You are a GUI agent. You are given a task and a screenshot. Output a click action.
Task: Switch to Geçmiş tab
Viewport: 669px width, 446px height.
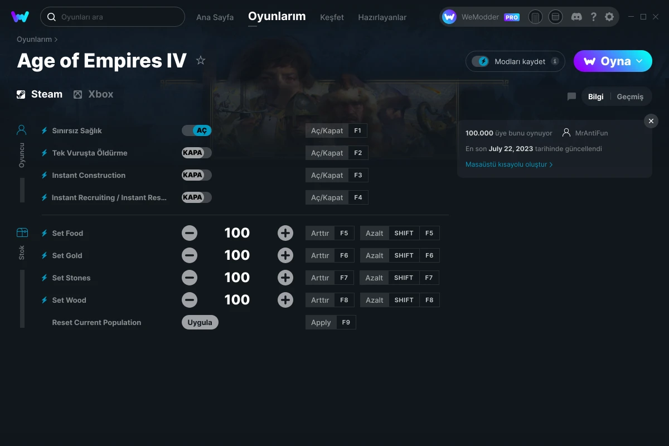tap(630, 96)
